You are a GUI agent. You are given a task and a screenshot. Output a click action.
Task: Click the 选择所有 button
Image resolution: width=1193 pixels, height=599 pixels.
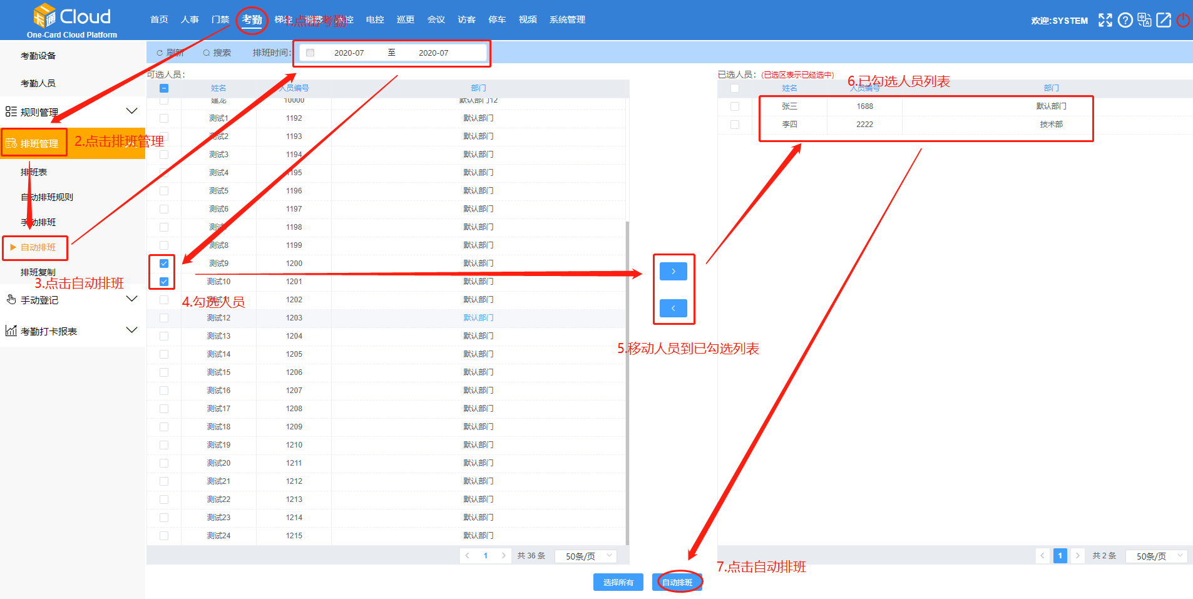point(618,582)
